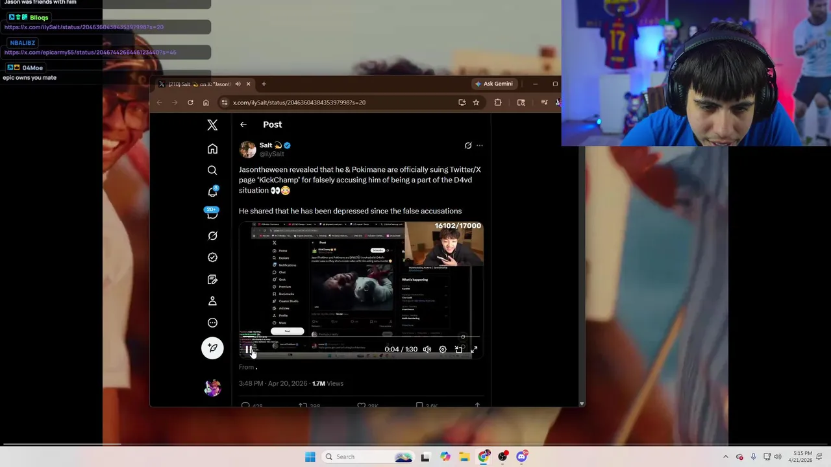Open the video settings gear
The image size is (831, 467).
(x=443, y=349)
